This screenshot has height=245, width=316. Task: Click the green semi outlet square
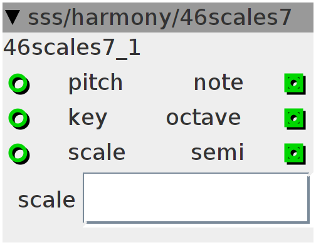click(295, 154)
